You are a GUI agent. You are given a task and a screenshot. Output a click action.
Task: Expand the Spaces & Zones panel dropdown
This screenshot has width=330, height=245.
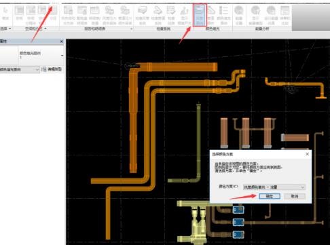click(45, 29)
